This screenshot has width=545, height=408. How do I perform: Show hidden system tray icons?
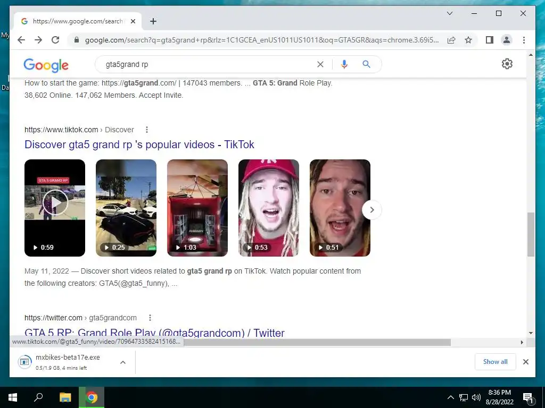point(450,397)
